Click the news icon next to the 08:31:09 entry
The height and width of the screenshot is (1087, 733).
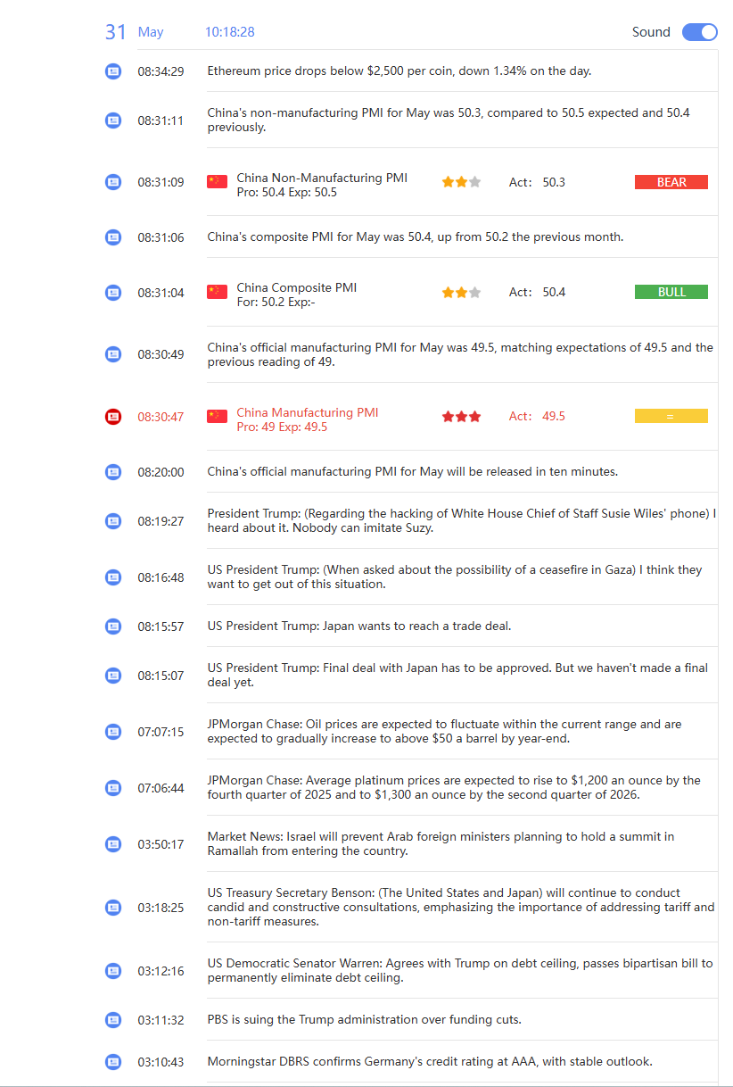coord(113,182)
